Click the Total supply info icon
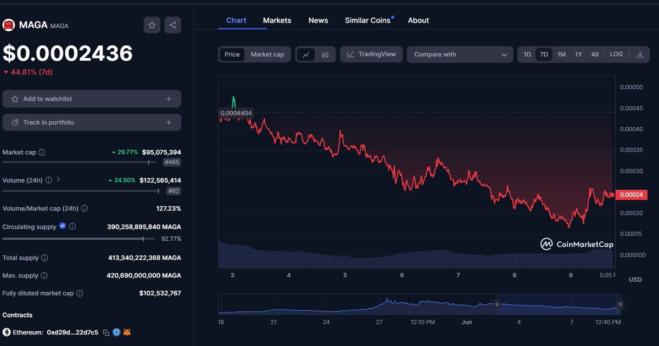 point(44,258)
